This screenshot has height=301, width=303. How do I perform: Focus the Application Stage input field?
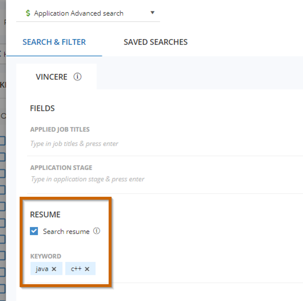pyautogui.click(x=143, y=179)
